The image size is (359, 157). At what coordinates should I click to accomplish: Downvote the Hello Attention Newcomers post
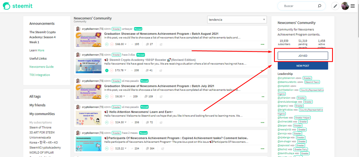point(112,122)
